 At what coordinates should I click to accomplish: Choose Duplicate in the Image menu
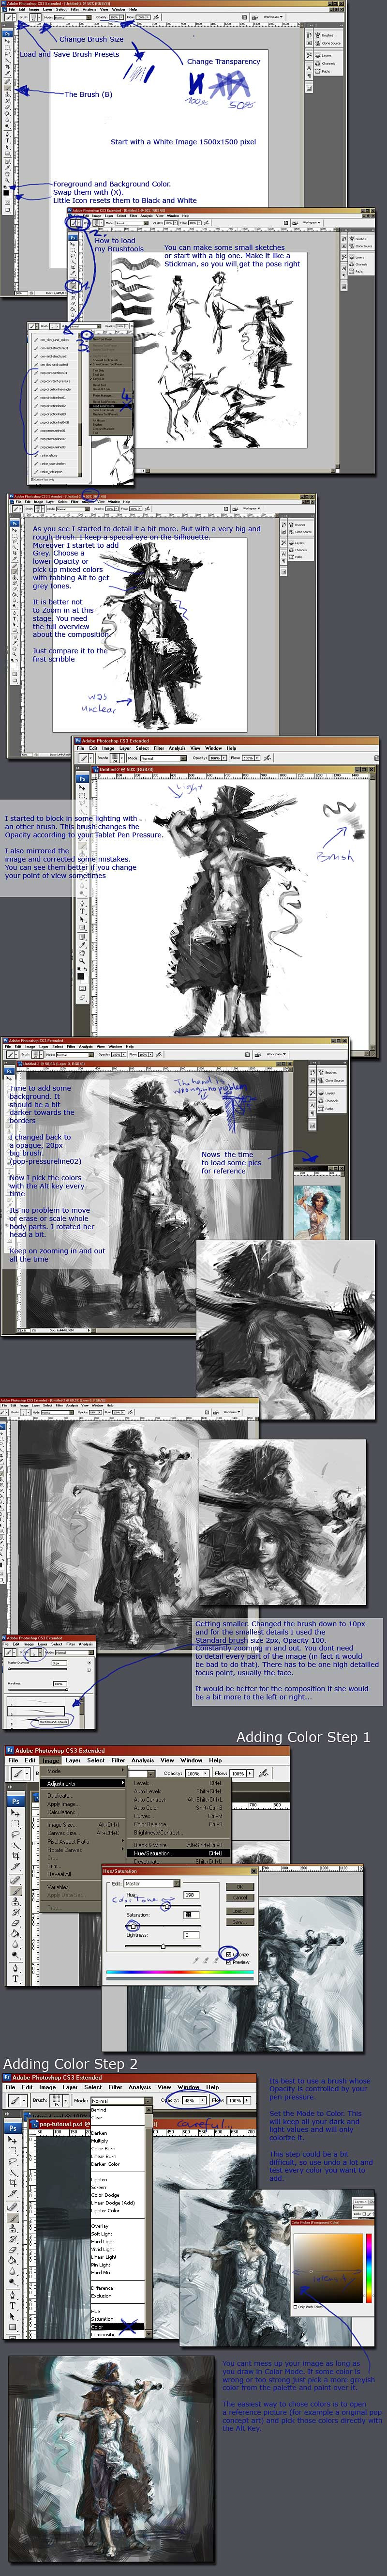(82, 1796)
